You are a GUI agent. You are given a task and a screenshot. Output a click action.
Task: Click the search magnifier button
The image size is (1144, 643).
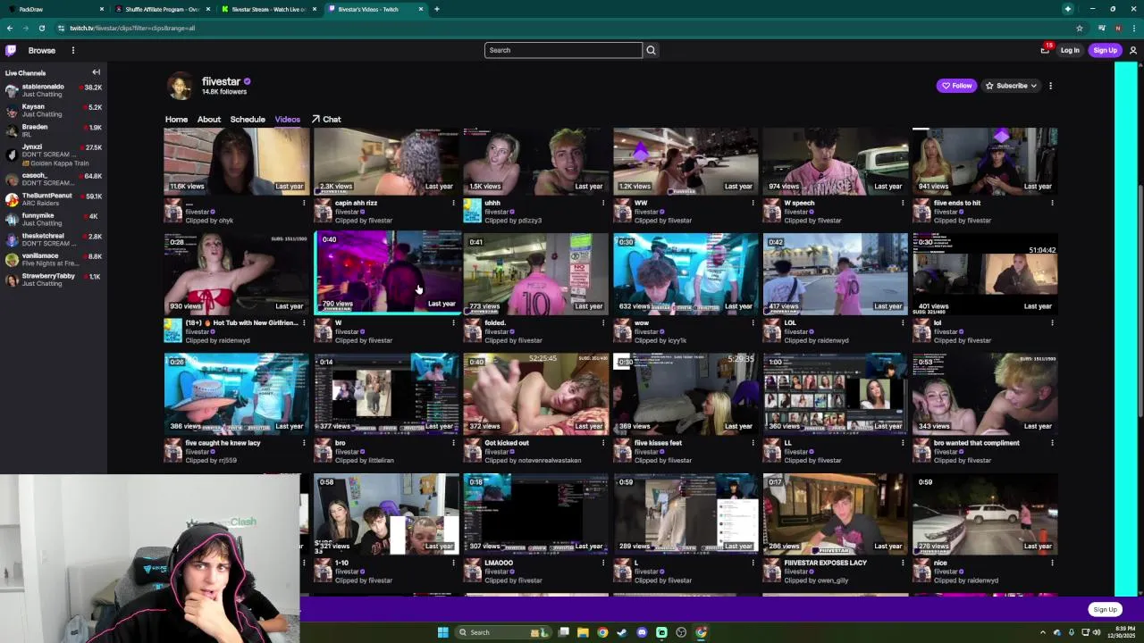[651, 50]
